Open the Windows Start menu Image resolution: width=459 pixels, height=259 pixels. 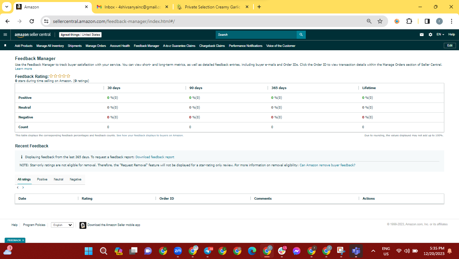coord(88,251)
